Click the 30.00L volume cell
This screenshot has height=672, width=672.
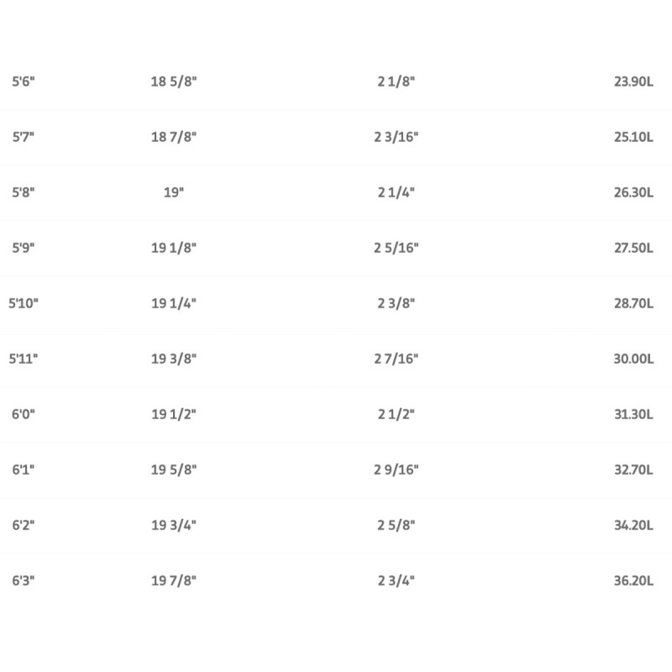633,359
